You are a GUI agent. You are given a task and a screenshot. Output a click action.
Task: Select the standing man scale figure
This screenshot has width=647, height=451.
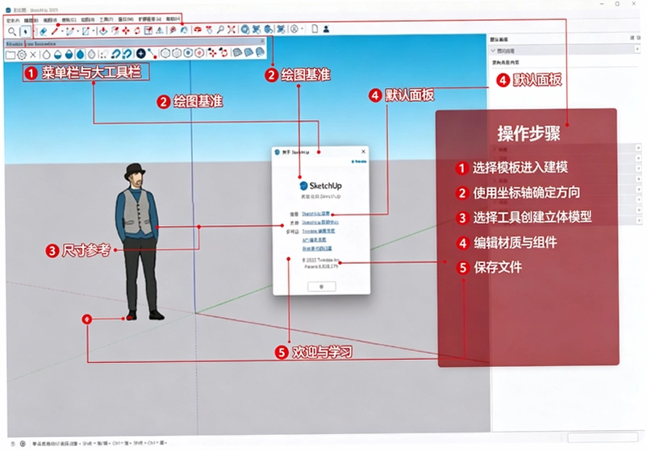(x=139, y=242)
